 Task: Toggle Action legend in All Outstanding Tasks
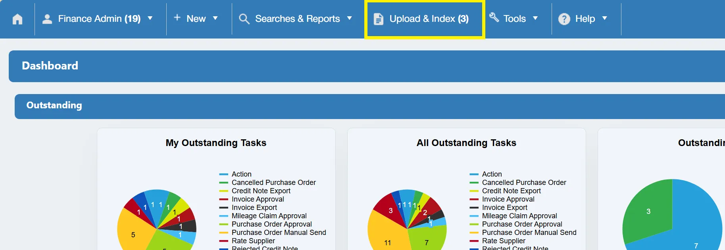(x=486, y=174)
